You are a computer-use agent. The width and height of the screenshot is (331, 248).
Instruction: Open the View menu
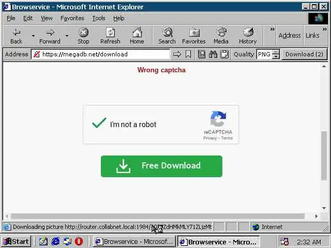47,19
